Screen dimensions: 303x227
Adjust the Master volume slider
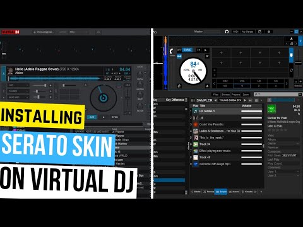pyautogui.click(x=212, y=32)
